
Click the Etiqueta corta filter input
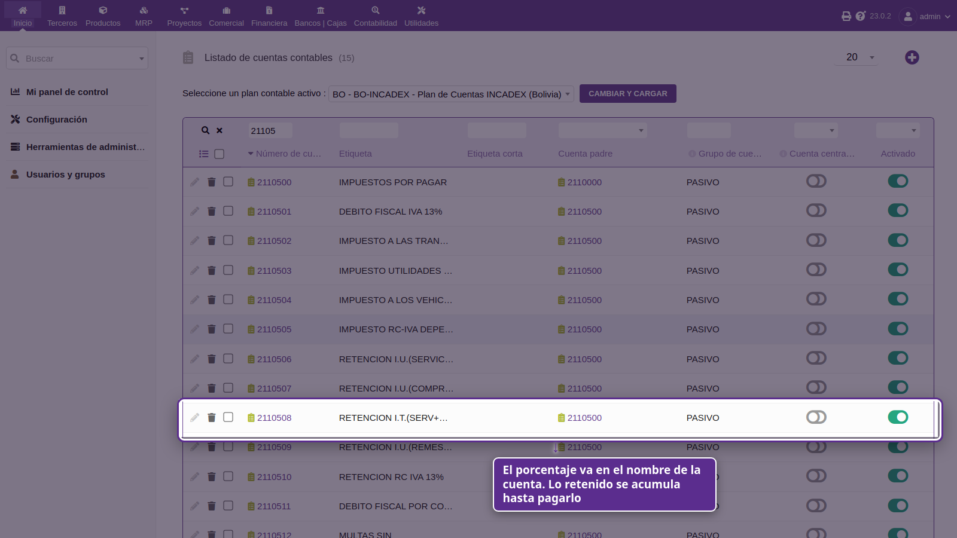coord(497,130)
